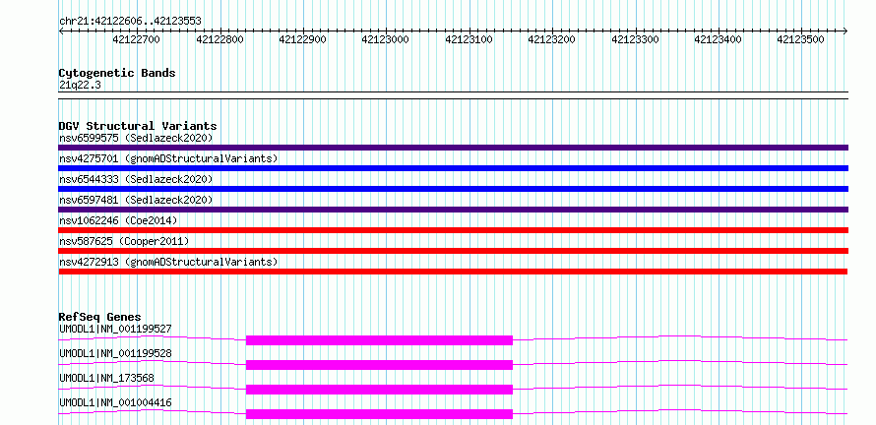Click ruler position 42123000
876x425 pixels.
[x=386, y=39]
